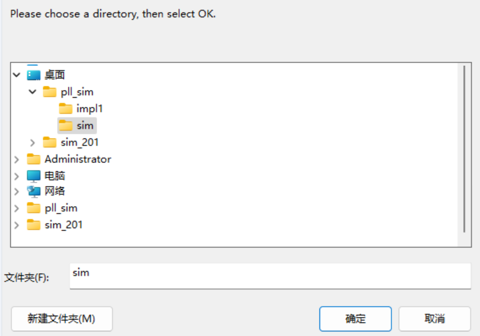Expand the bottom sim_201 folder node
Image resolution: width=480 pixels, height=336 pixels.
16,225
